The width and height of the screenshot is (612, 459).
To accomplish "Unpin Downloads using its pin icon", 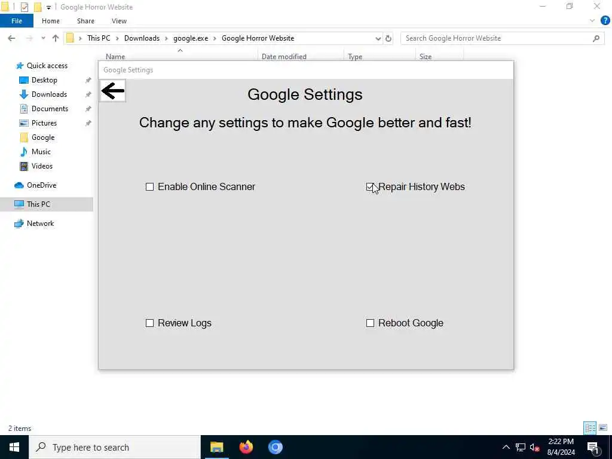I will click(88, 94).
